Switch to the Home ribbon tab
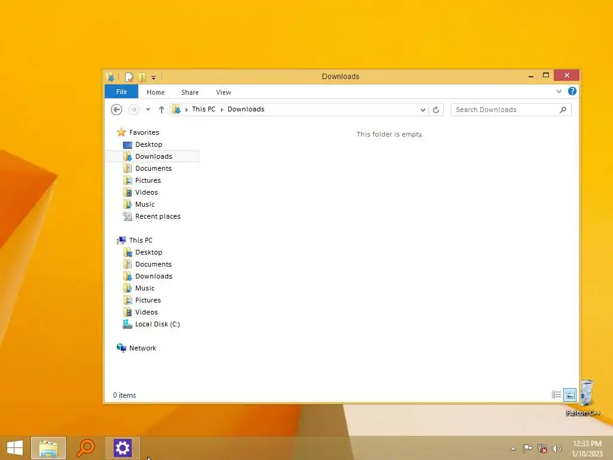Viewport: 613px width, 460px height. point(156,92)
